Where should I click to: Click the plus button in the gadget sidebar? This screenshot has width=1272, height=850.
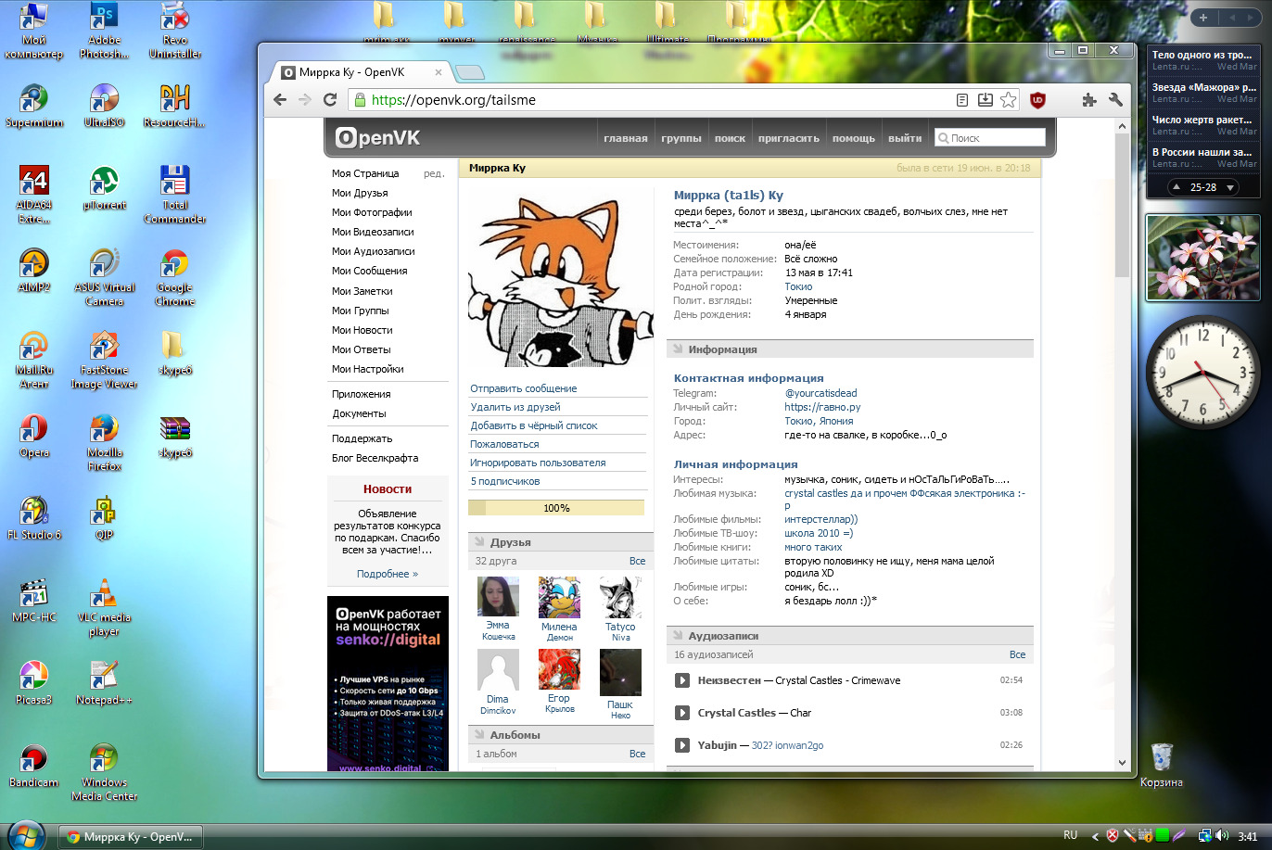pyautogui.click(x=1203, y=18)
